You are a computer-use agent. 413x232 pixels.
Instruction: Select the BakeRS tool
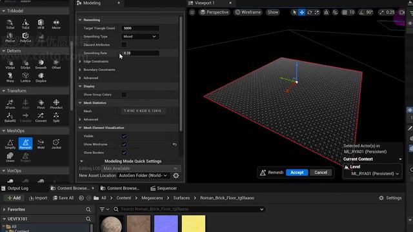(10, 117)
